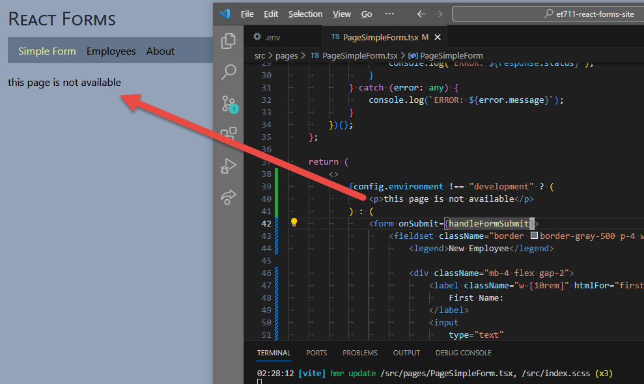Viewport: 644px width, 384px height.
Task: Click line number 39 in gutter
Action: click(x=266, y=186)
